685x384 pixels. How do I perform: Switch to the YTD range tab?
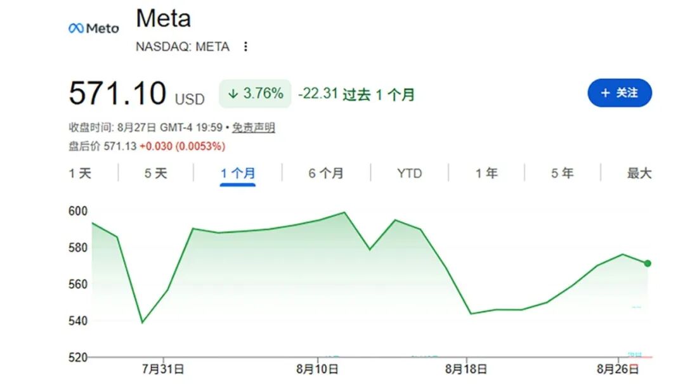pyautogui.click(x=409, y=173)
